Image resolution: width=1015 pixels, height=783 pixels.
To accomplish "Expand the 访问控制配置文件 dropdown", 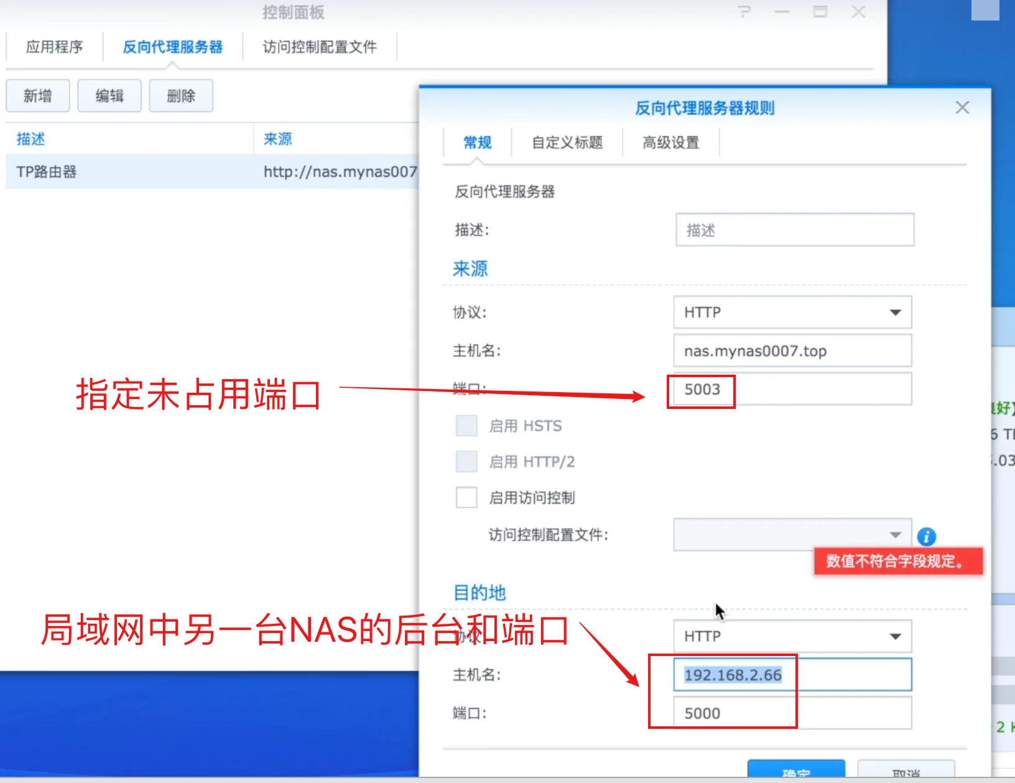I will (894, 535).
